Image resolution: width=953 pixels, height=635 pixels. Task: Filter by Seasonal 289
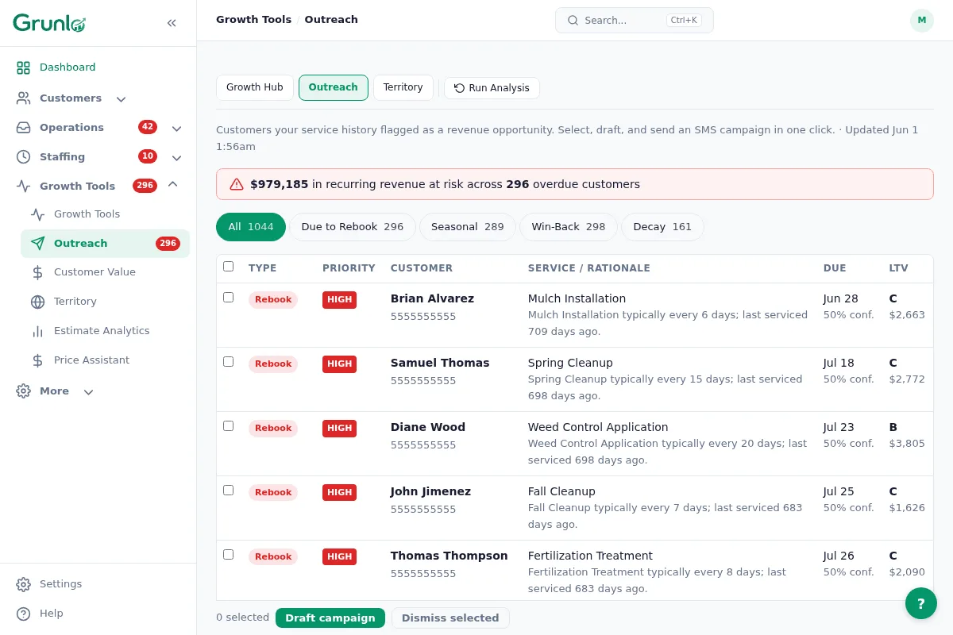468,227
